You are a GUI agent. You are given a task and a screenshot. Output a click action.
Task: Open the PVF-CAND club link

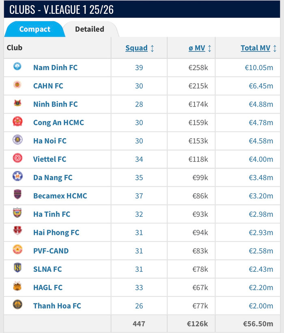51,251
